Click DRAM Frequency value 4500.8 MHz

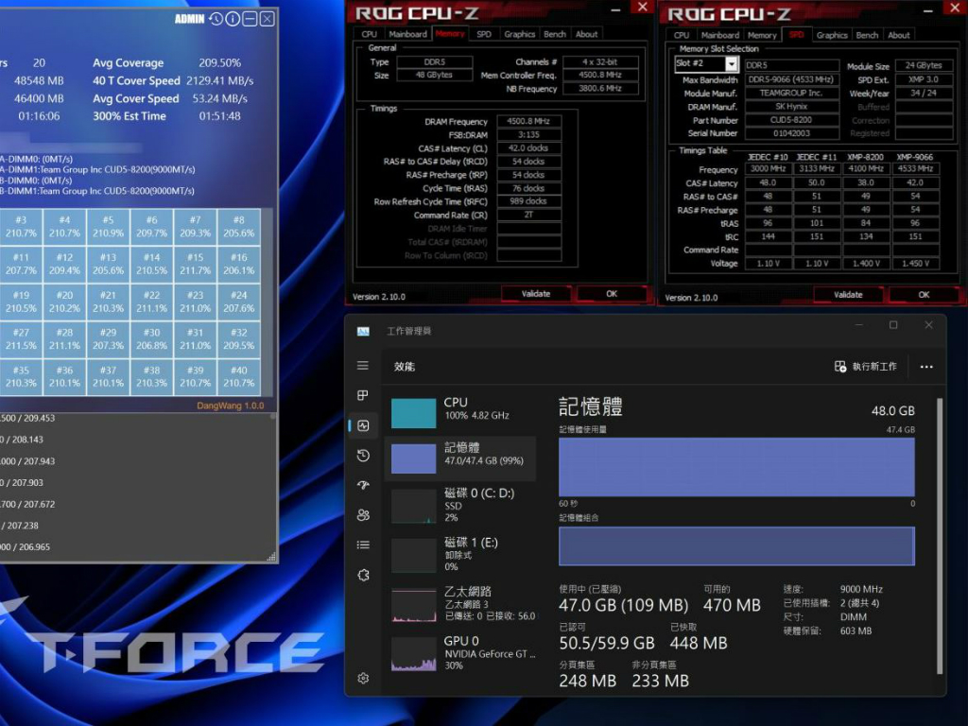coord(529,122)
